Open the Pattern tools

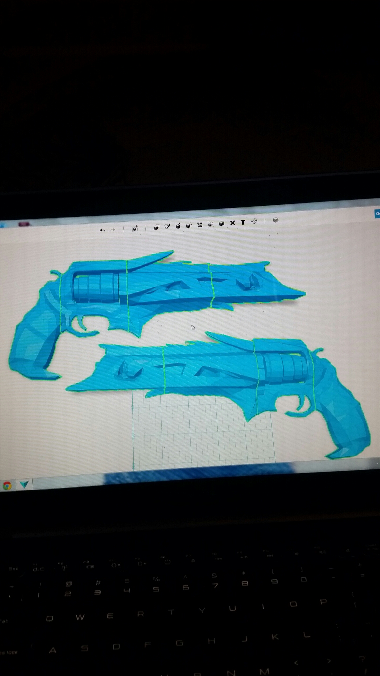pos(200,225)
